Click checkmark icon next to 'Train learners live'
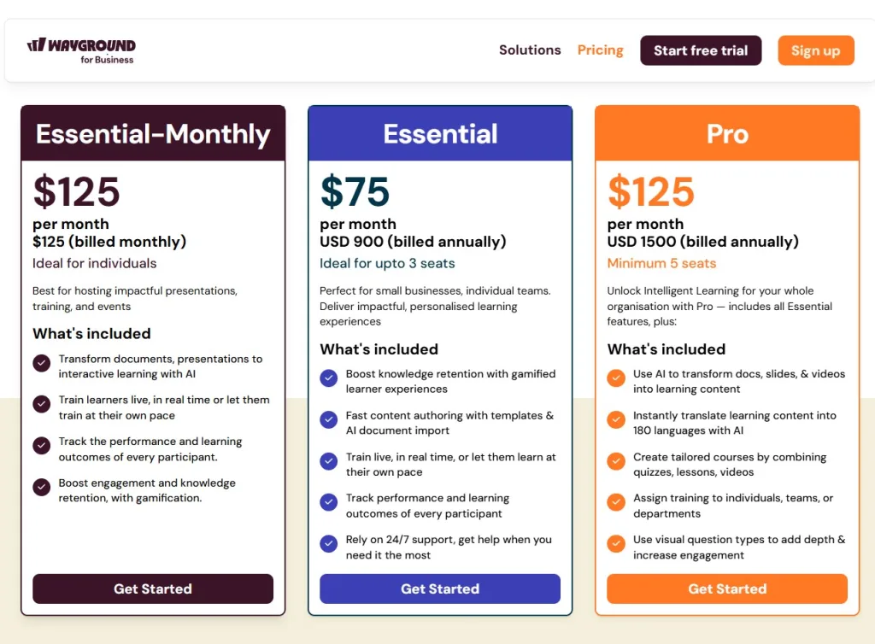This screenshot has width=875, height=644. [41, 404]
